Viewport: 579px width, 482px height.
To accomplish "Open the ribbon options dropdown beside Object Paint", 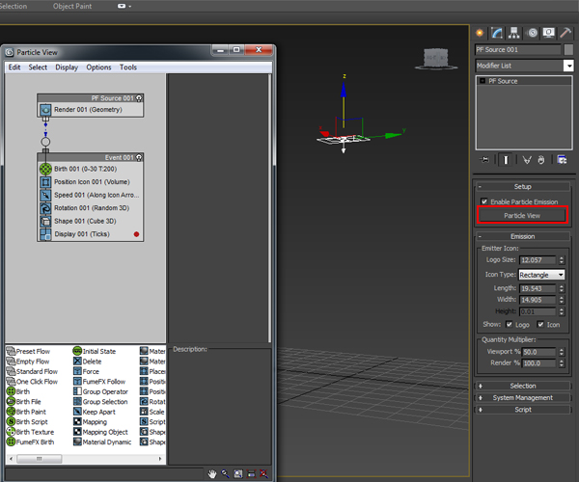I will 124,7.
